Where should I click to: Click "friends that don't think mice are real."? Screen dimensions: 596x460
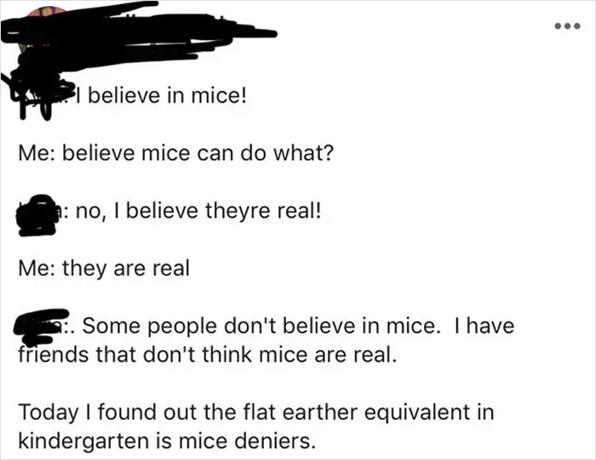tap(207, 353)
